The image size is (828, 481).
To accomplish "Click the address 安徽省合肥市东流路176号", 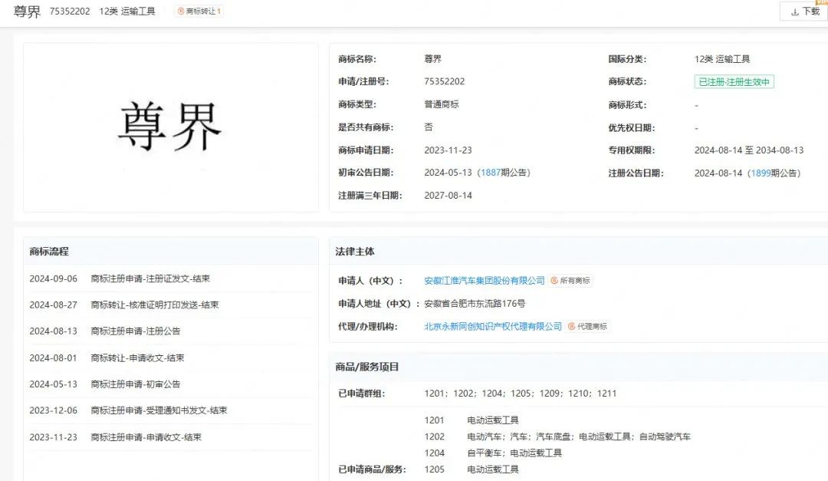I will click(475, 304).
